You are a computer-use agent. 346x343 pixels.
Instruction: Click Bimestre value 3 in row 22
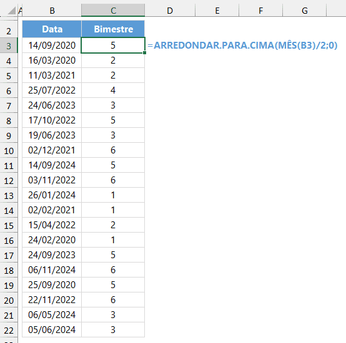[x=113, y=330]
